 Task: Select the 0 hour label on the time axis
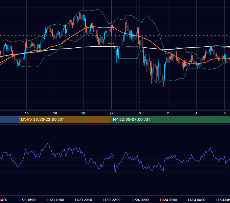click(140, 113)
